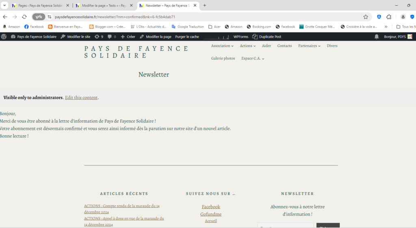Click the WordPress logo in admin bar
Image resolution: width=416 pixels, height=228 pixels.
4,37
